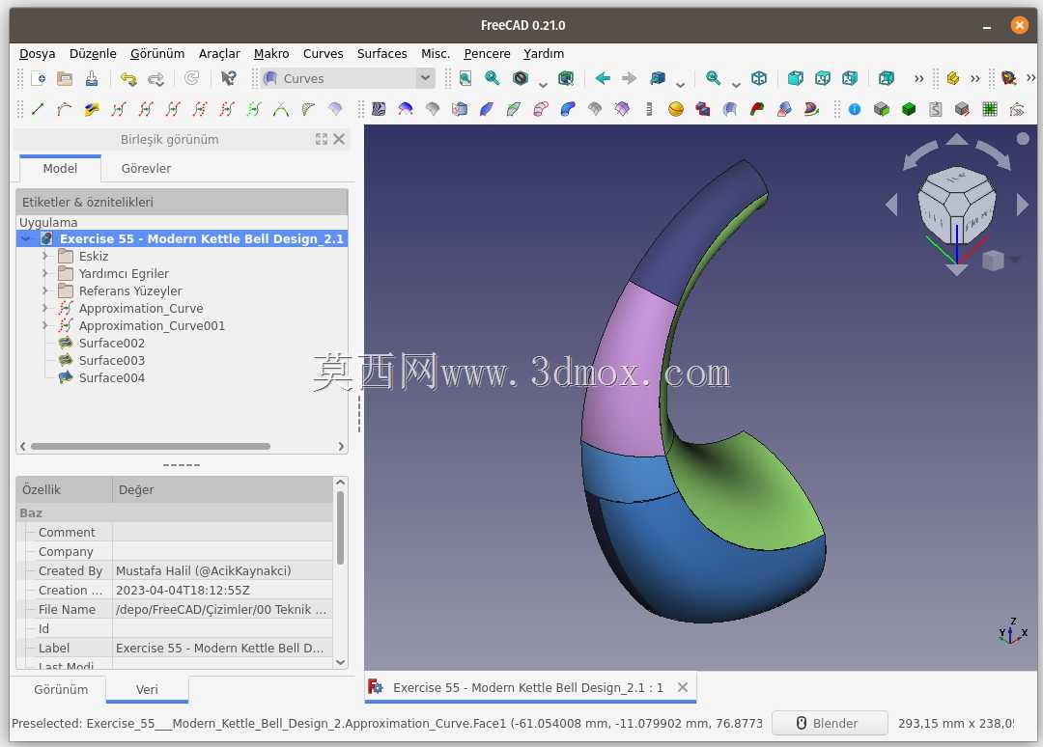Rotate view with cube's left arrow

(892, 204)
